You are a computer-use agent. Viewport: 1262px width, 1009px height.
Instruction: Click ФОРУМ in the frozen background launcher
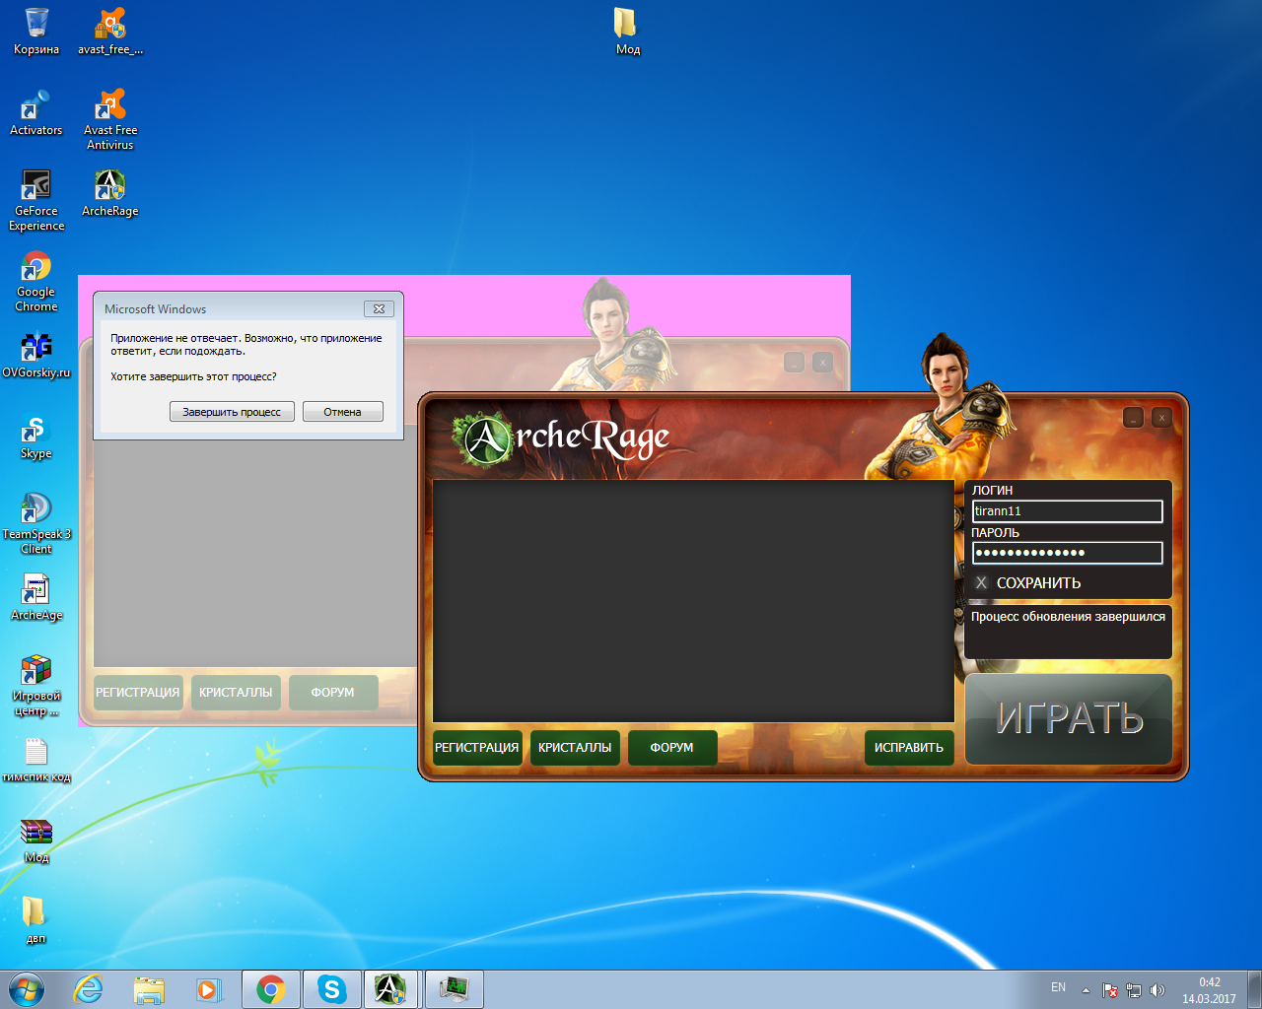[x=332, y=692]
